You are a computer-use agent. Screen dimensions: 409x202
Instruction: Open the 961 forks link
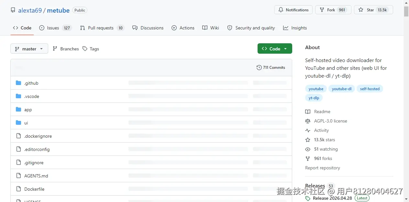323,158
